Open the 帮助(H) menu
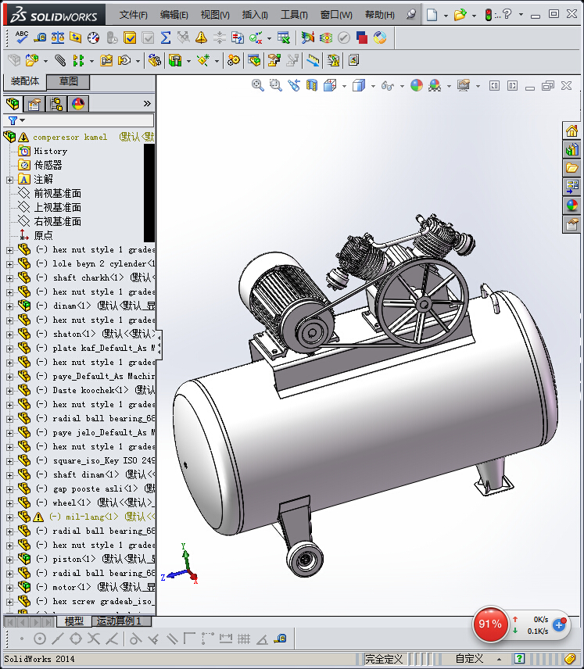 tap(379, 15)
